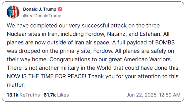The width and height of the screenshot is (186, 103).
Task: Click the capitalized word BOMBS
Action: [165, 42]
